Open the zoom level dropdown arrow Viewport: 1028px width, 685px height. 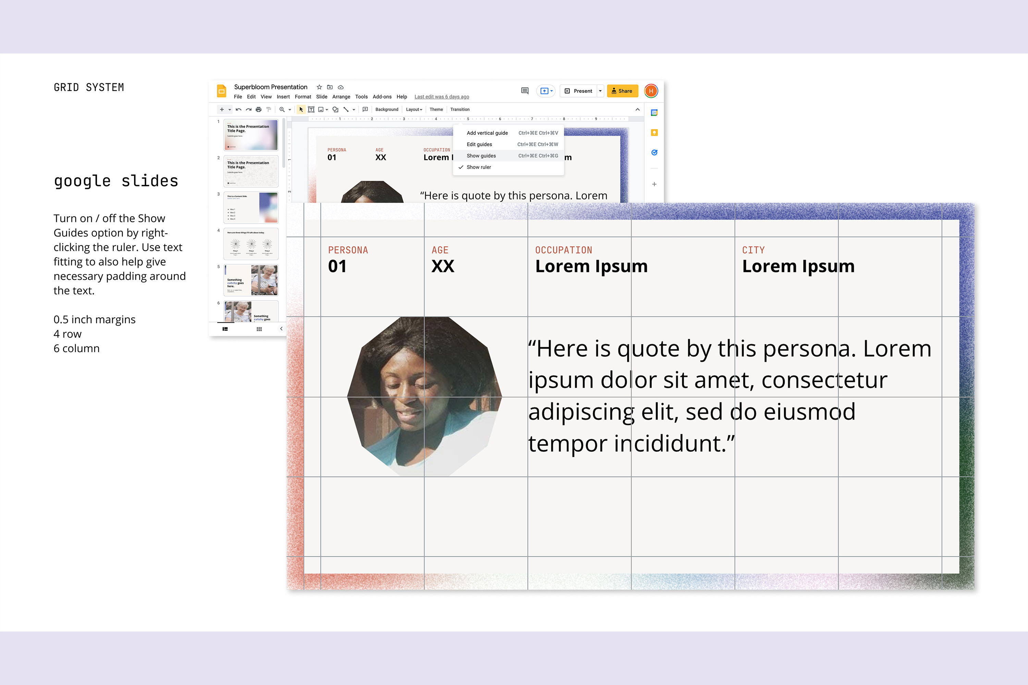pos(290,110)
